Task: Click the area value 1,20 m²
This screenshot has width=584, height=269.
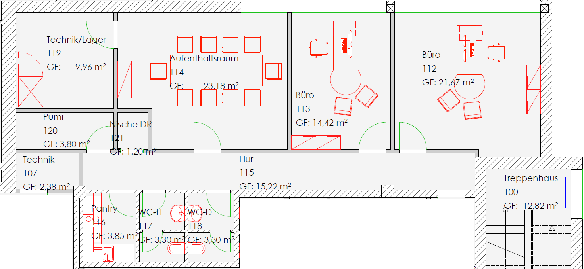Action: 141,152
